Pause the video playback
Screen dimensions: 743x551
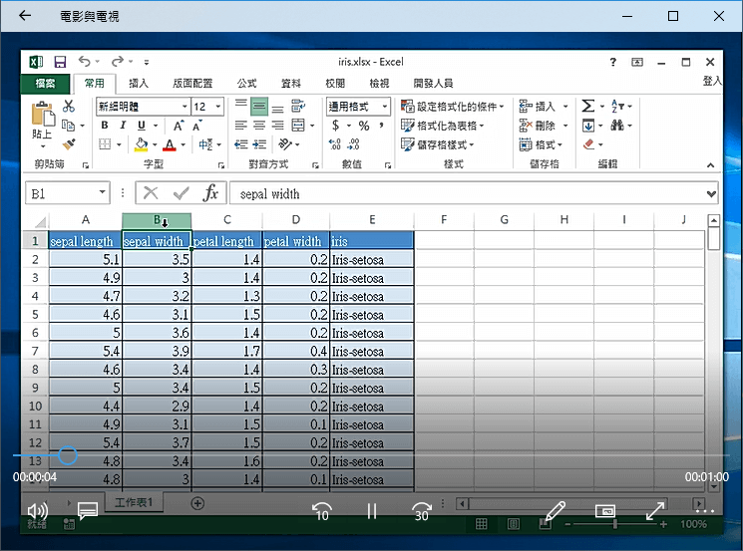click(371, 511)
